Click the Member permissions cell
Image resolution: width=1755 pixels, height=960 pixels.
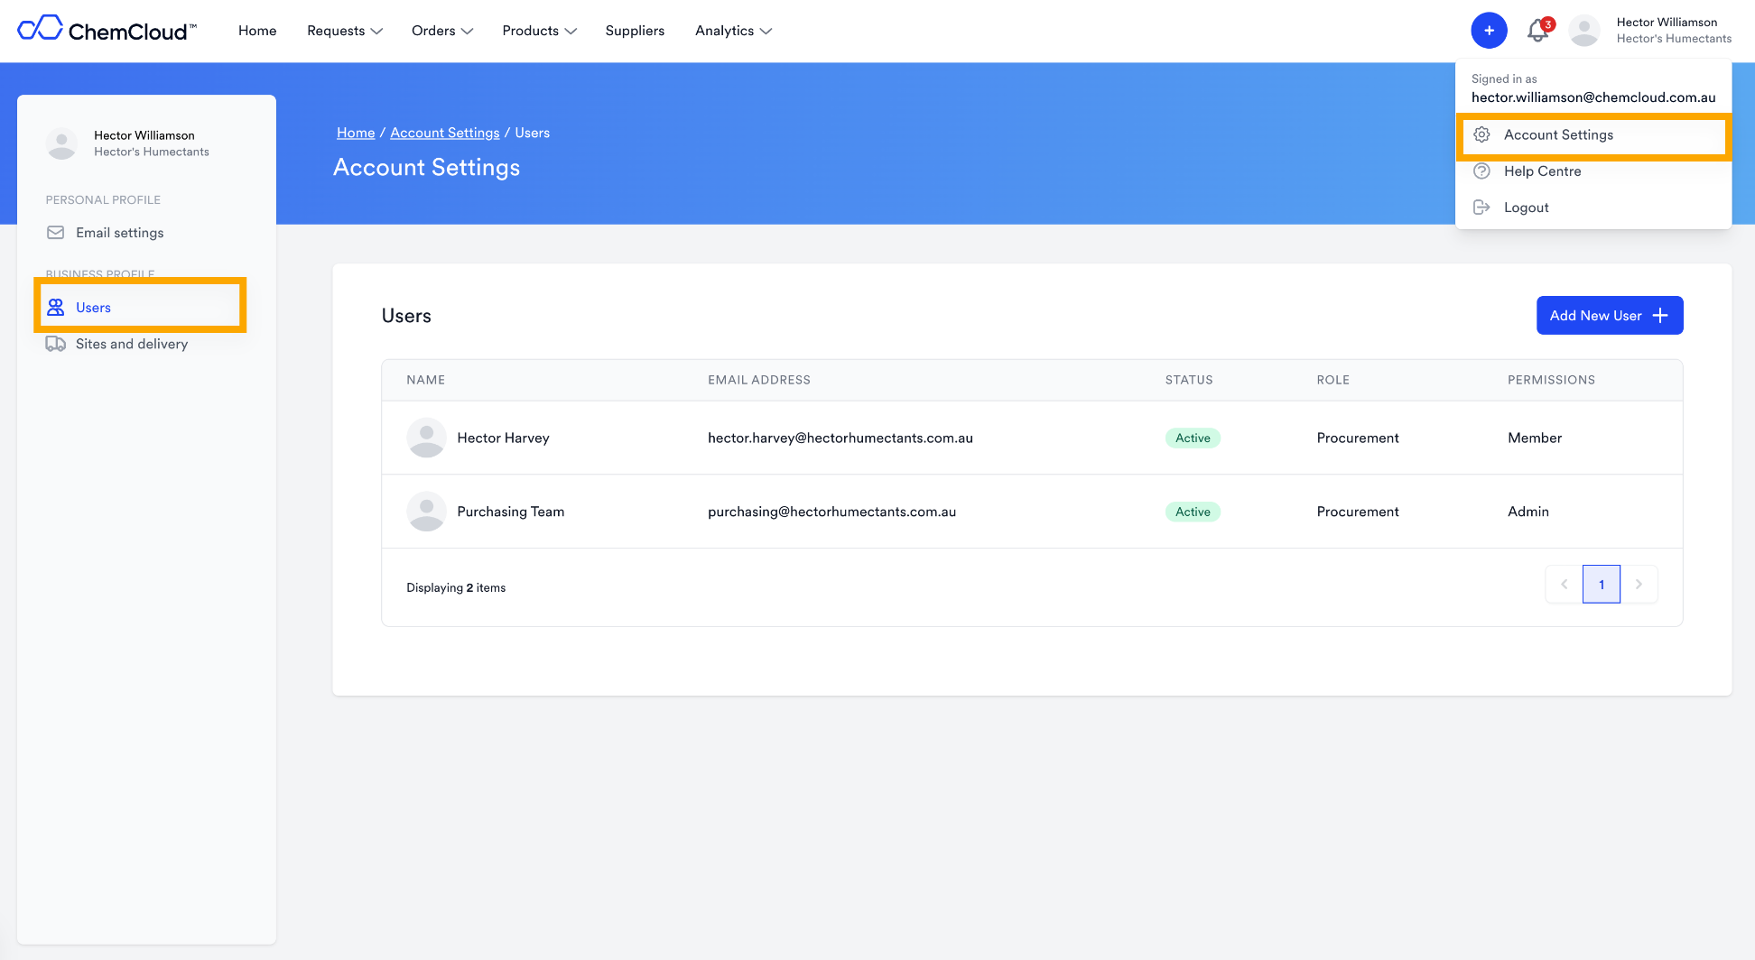click(1535, 438)
